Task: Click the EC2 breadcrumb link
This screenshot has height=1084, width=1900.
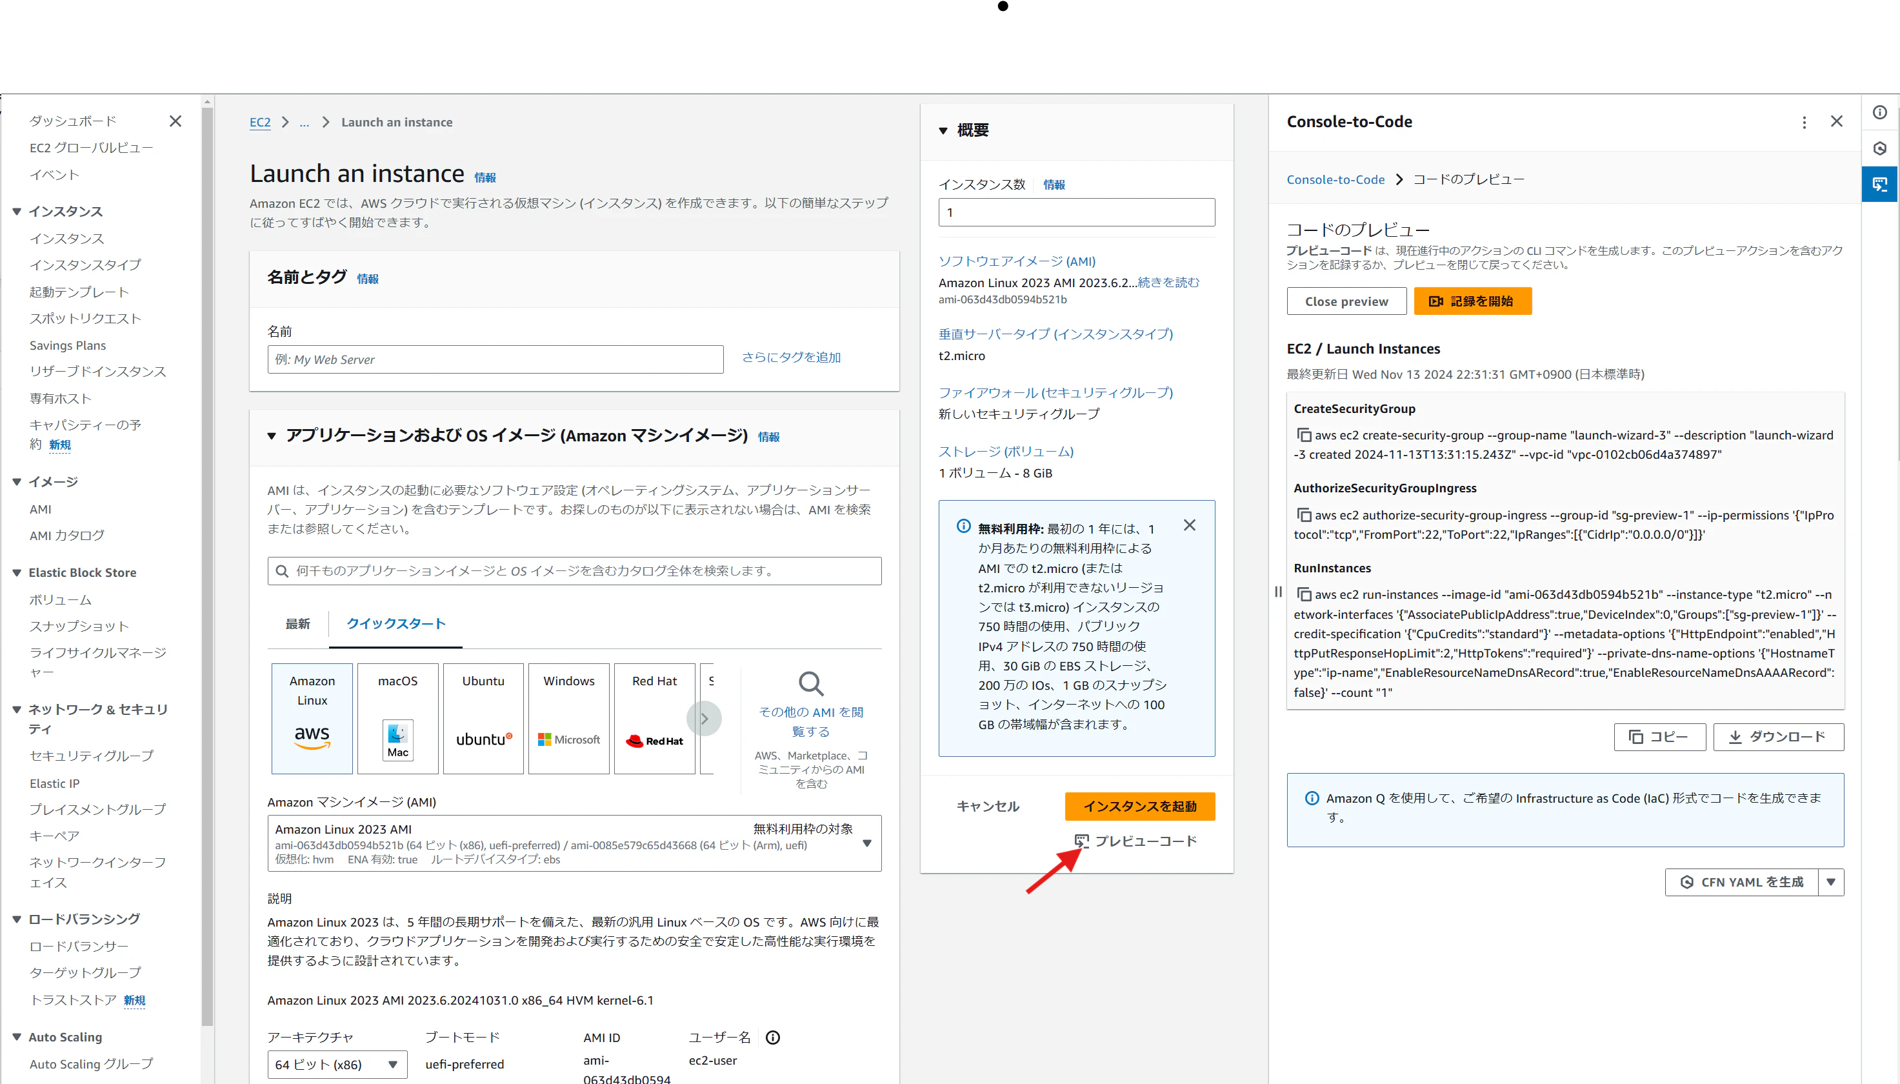Action: coord(260,122)
